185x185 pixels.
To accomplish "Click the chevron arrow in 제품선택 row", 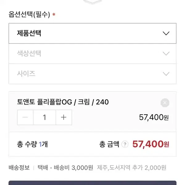I will click(x=166, y=33).
